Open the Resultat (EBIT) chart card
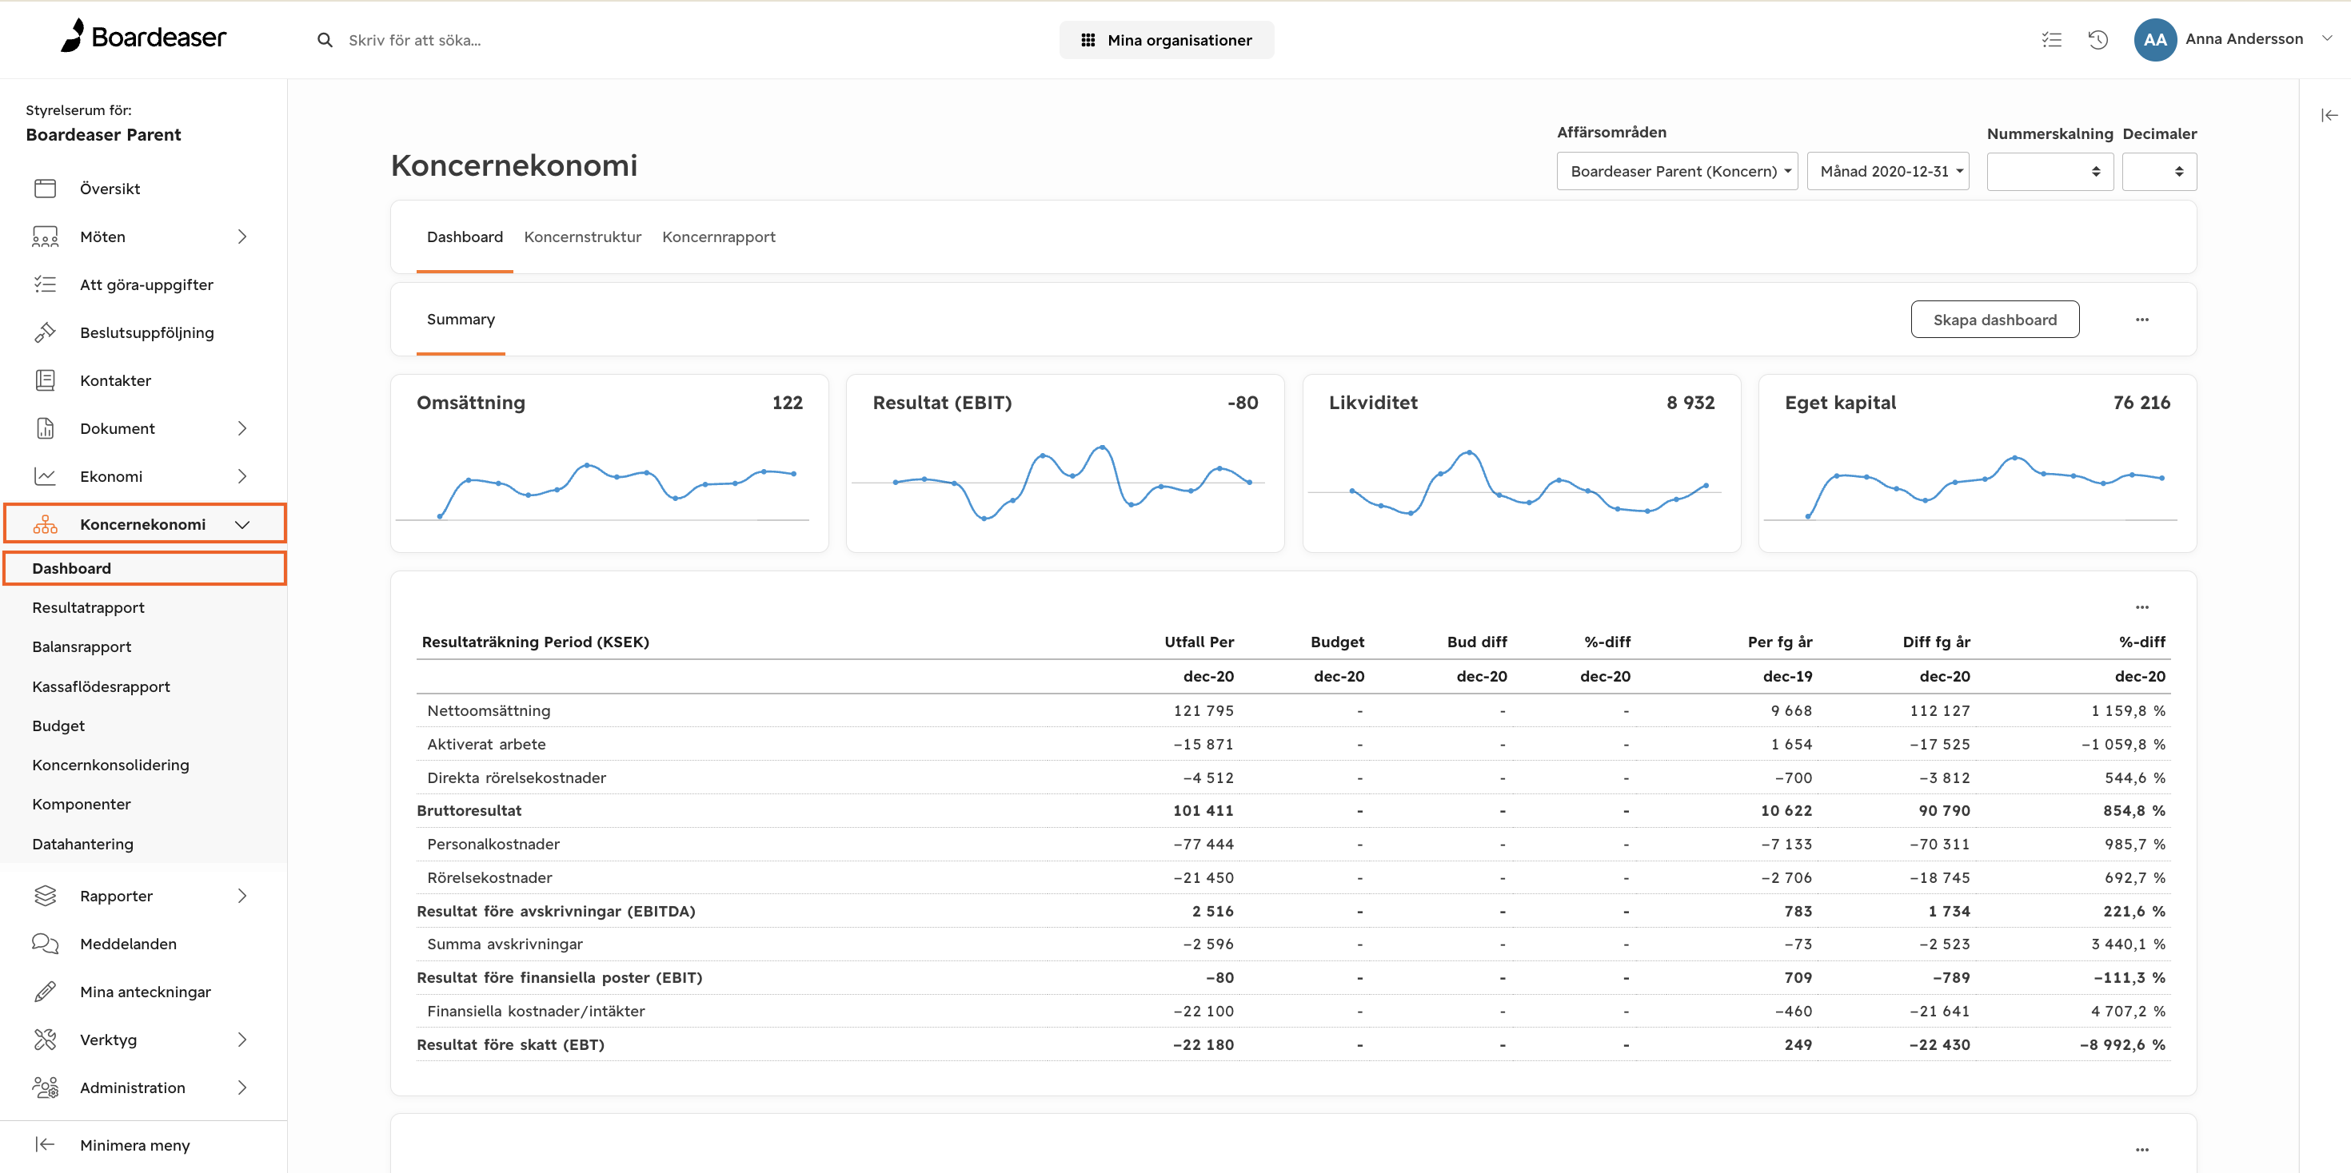The image size is (2351, 1173). 1065,463
